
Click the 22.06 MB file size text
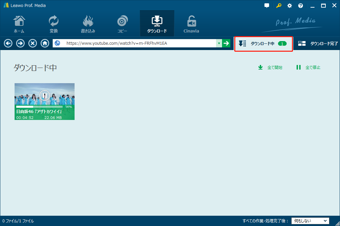pyautogui.click(x=53, y=118)
